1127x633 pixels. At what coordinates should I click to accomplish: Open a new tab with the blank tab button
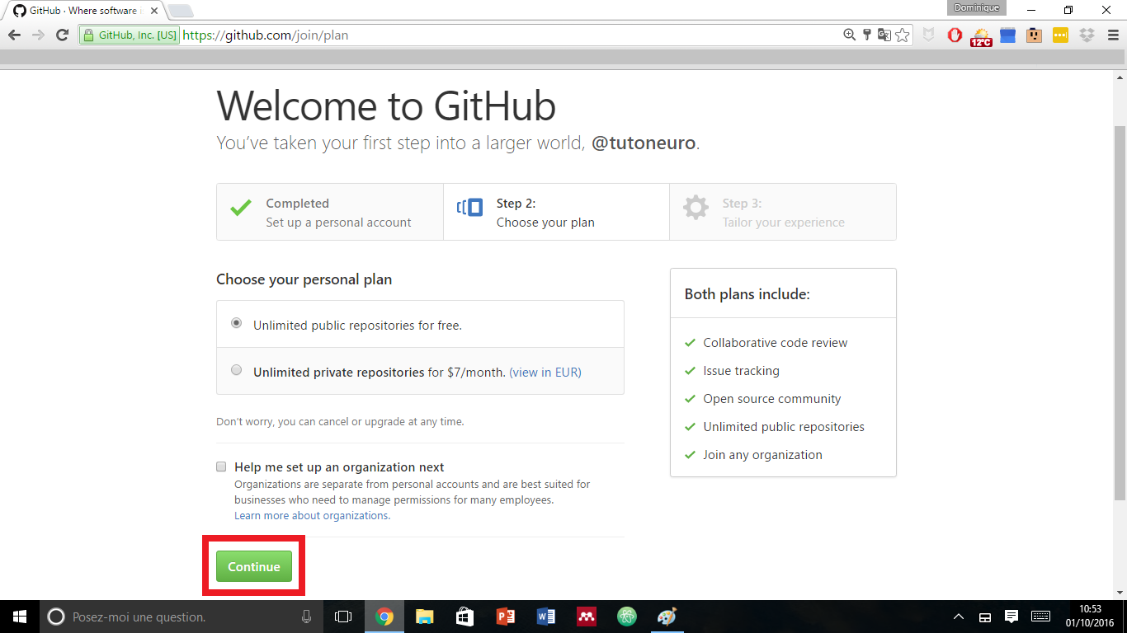pyautogui.click(x=181, y=11)
